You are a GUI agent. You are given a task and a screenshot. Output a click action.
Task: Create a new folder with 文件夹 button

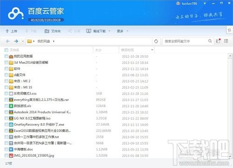click(53, 31)
